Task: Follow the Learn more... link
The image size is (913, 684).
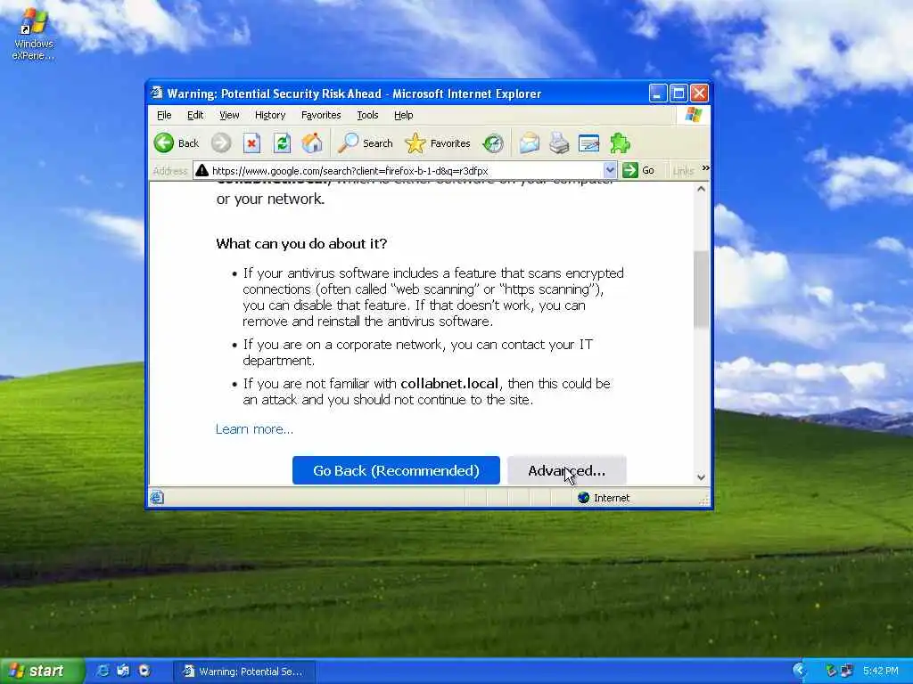Action: [x=254, y=429]
